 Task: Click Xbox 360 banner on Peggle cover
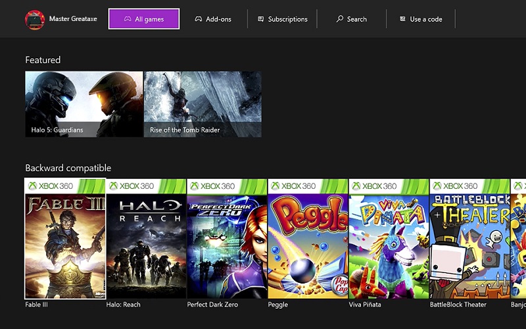pos(308,186)
